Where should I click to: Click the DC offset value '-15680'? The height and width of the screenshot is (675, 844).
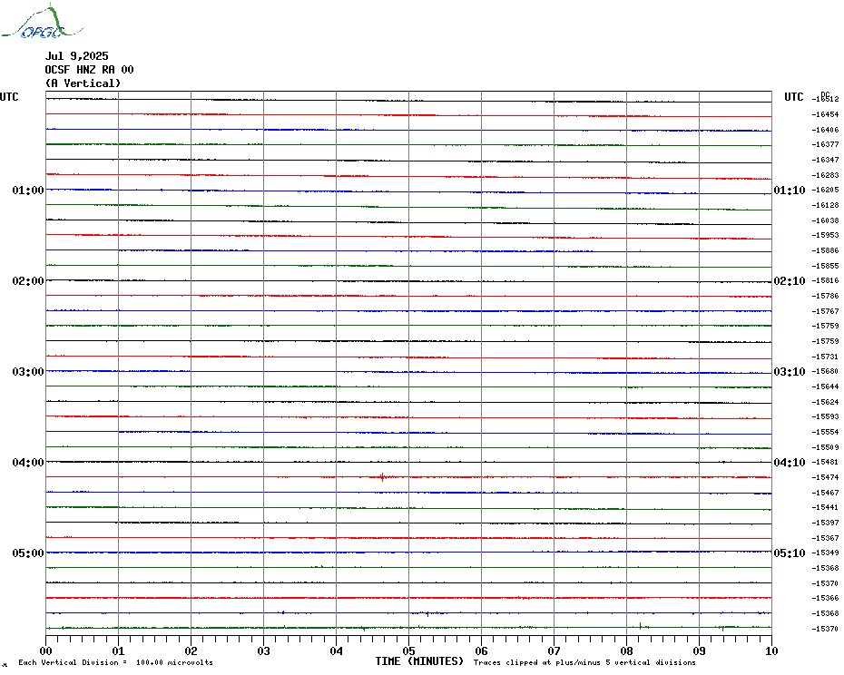(x=825, y=371)
